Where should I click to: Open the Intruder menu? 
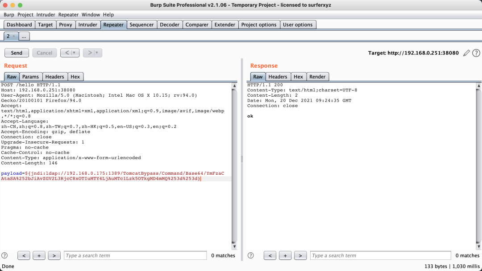click(x=46, y=15)
